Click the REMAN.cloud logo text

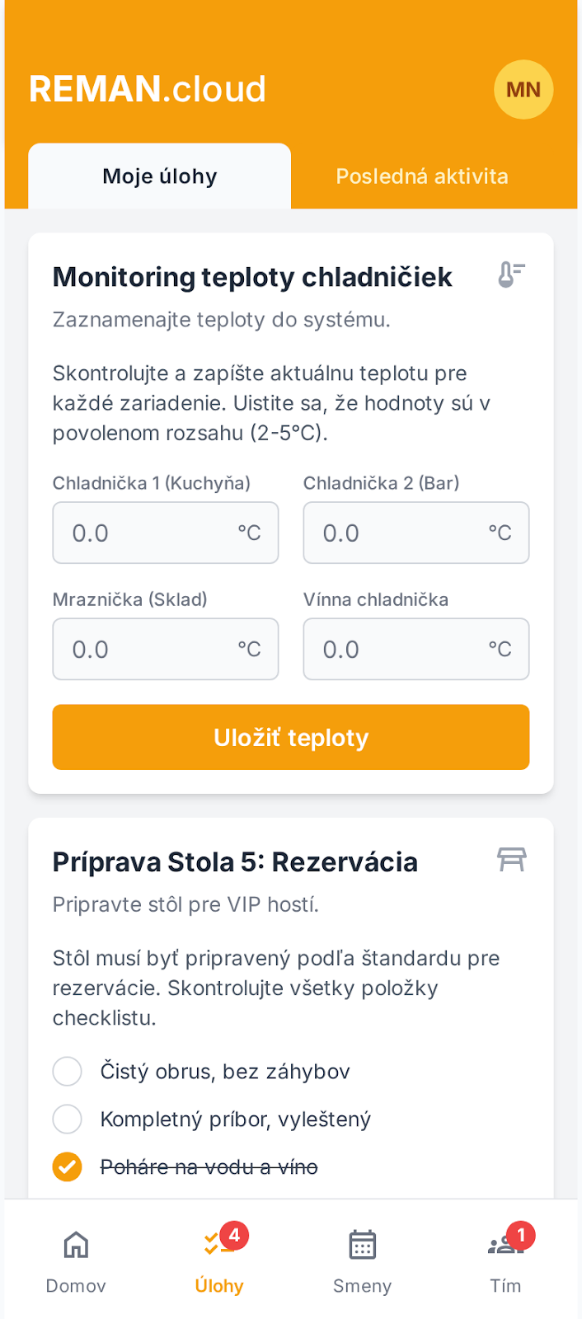pos(147,89)
